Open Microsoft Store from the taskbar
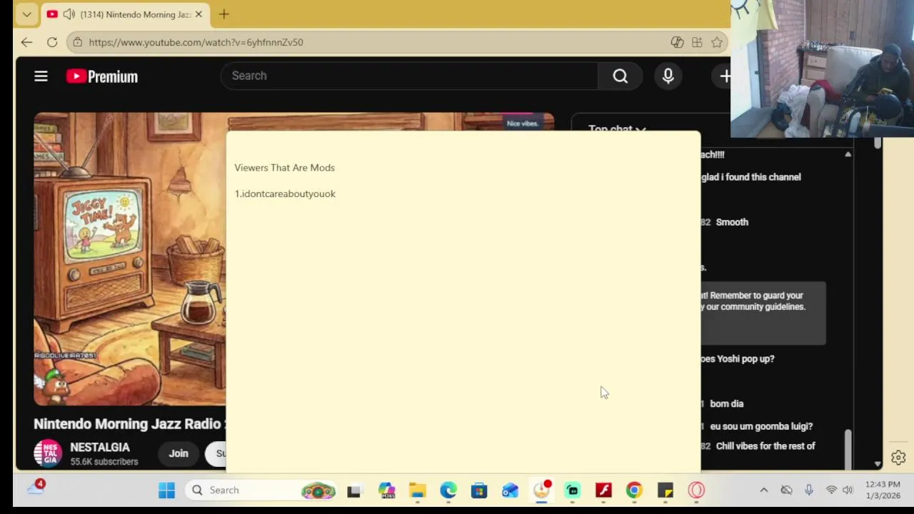This screenshot has height=514, width=914. point(479,490)
